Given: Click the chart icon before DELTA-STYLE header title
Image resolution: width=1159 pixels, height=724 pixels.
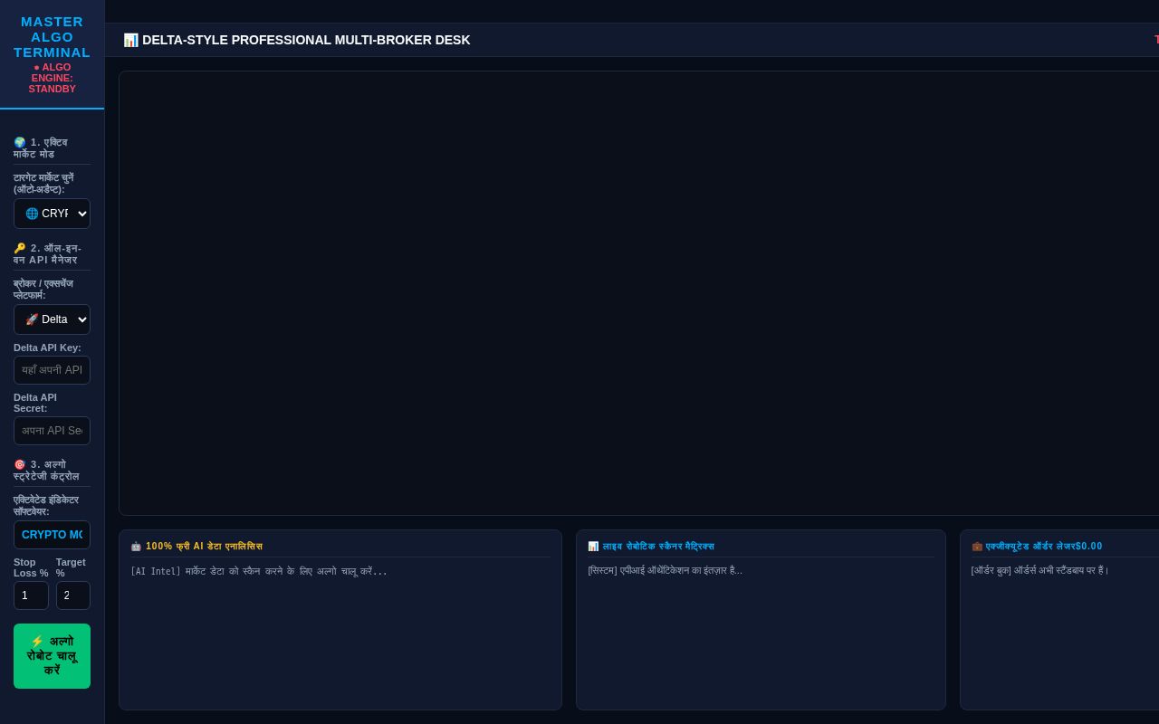Looking at the screenshot, I should coord(130,40).
